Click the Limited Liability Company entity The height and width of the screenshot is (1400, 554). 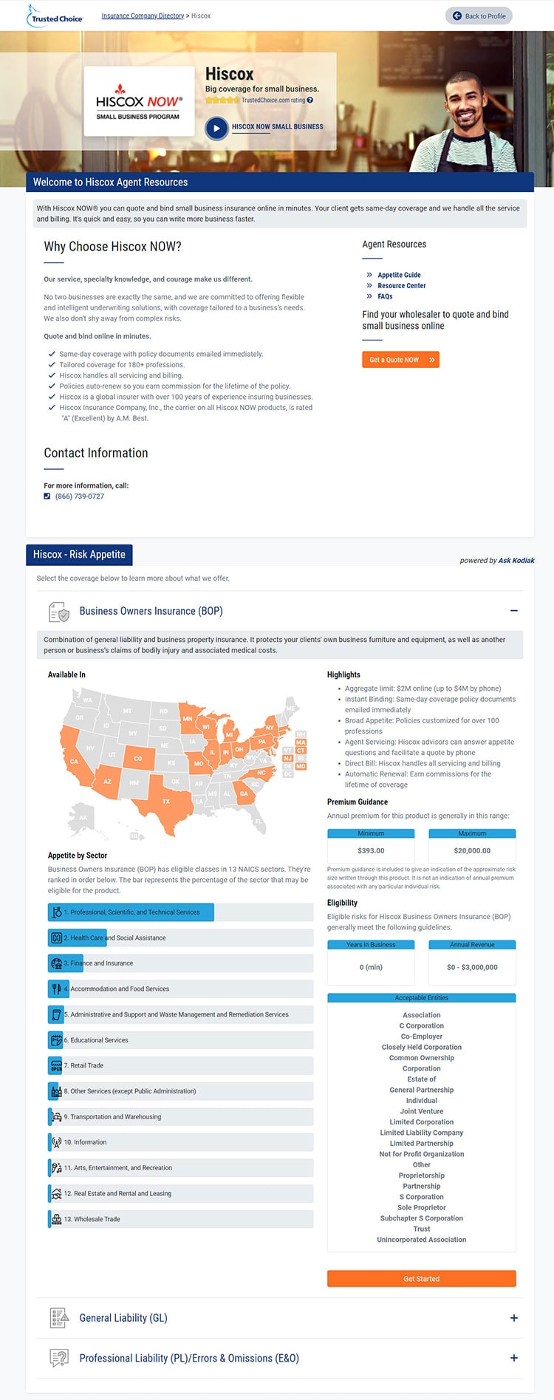(x=422, y=1133)
